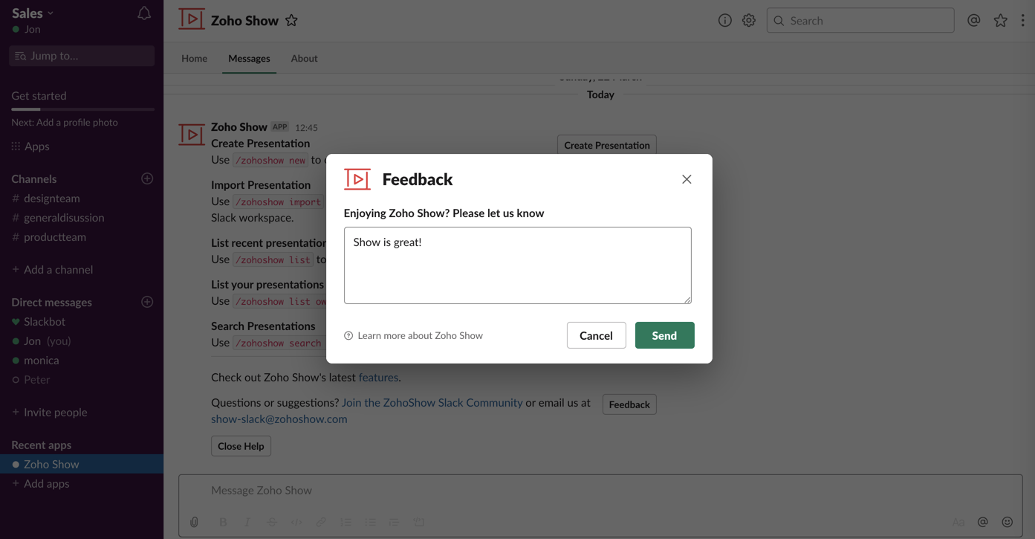Click the feedback text area

click(517, 265)
